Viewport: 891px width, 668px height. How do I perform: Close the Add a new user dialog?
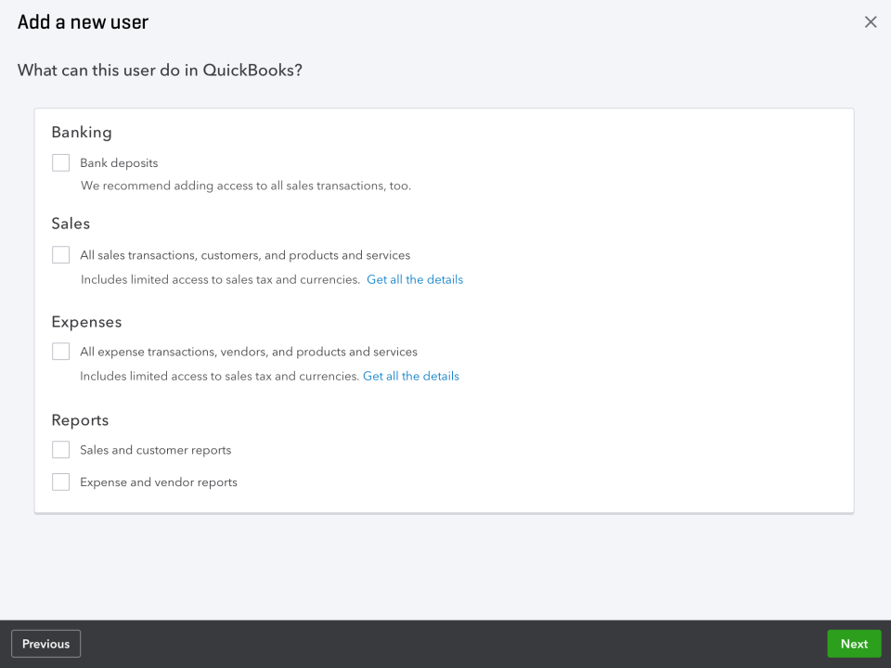871,21
